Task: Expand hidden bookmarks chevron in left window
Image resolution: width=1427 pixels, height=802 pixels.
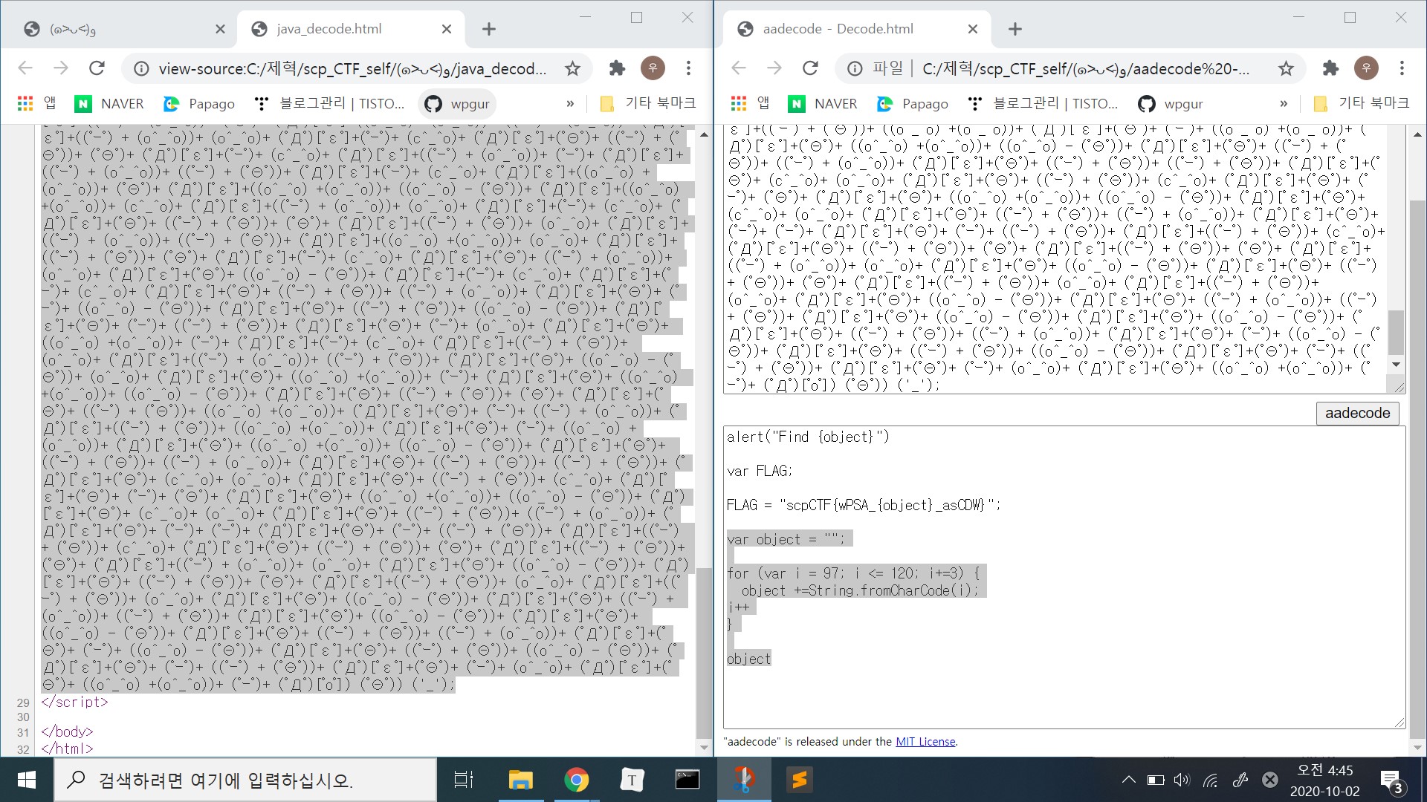Action: point(570,103)
